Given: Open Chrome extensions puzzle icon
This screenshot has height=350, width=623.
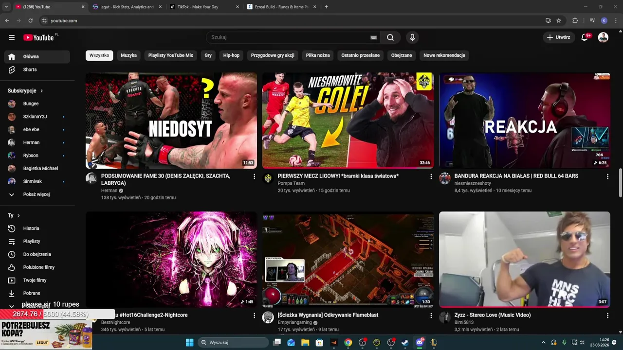Looking at the screenshot, I should (x=575, y=20).
